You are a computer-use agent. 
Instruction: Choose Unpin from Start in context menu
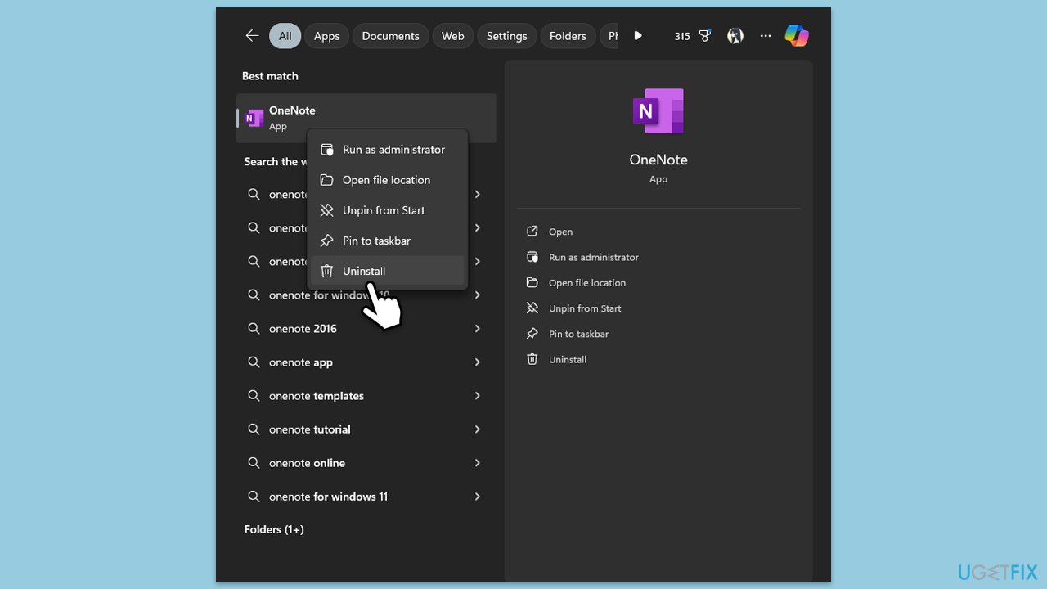click(x=387, y=210)
